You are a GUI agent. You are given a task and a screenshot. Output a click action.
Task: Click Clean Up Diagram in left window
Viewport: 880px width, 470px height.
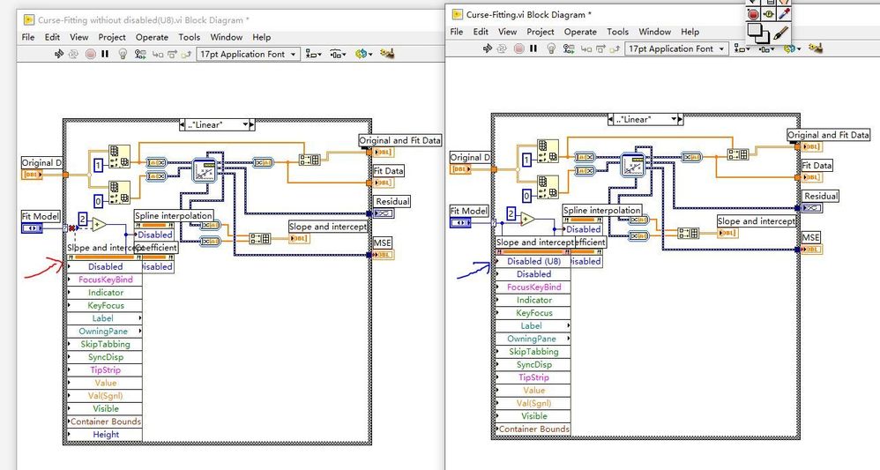pyautogui.click(x=387, y=54)
